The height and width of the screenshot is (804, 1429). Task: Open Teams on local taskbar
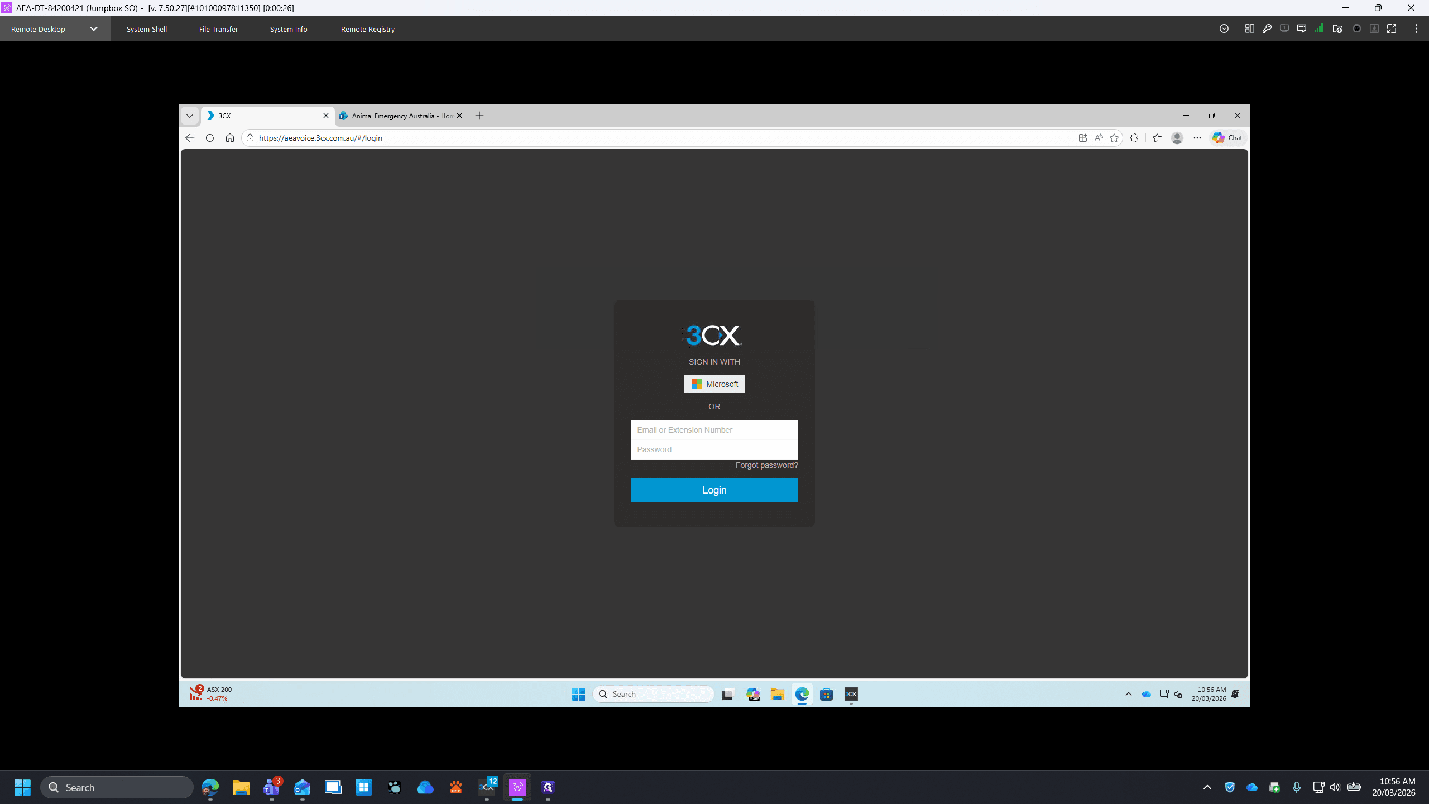point(272,787)
